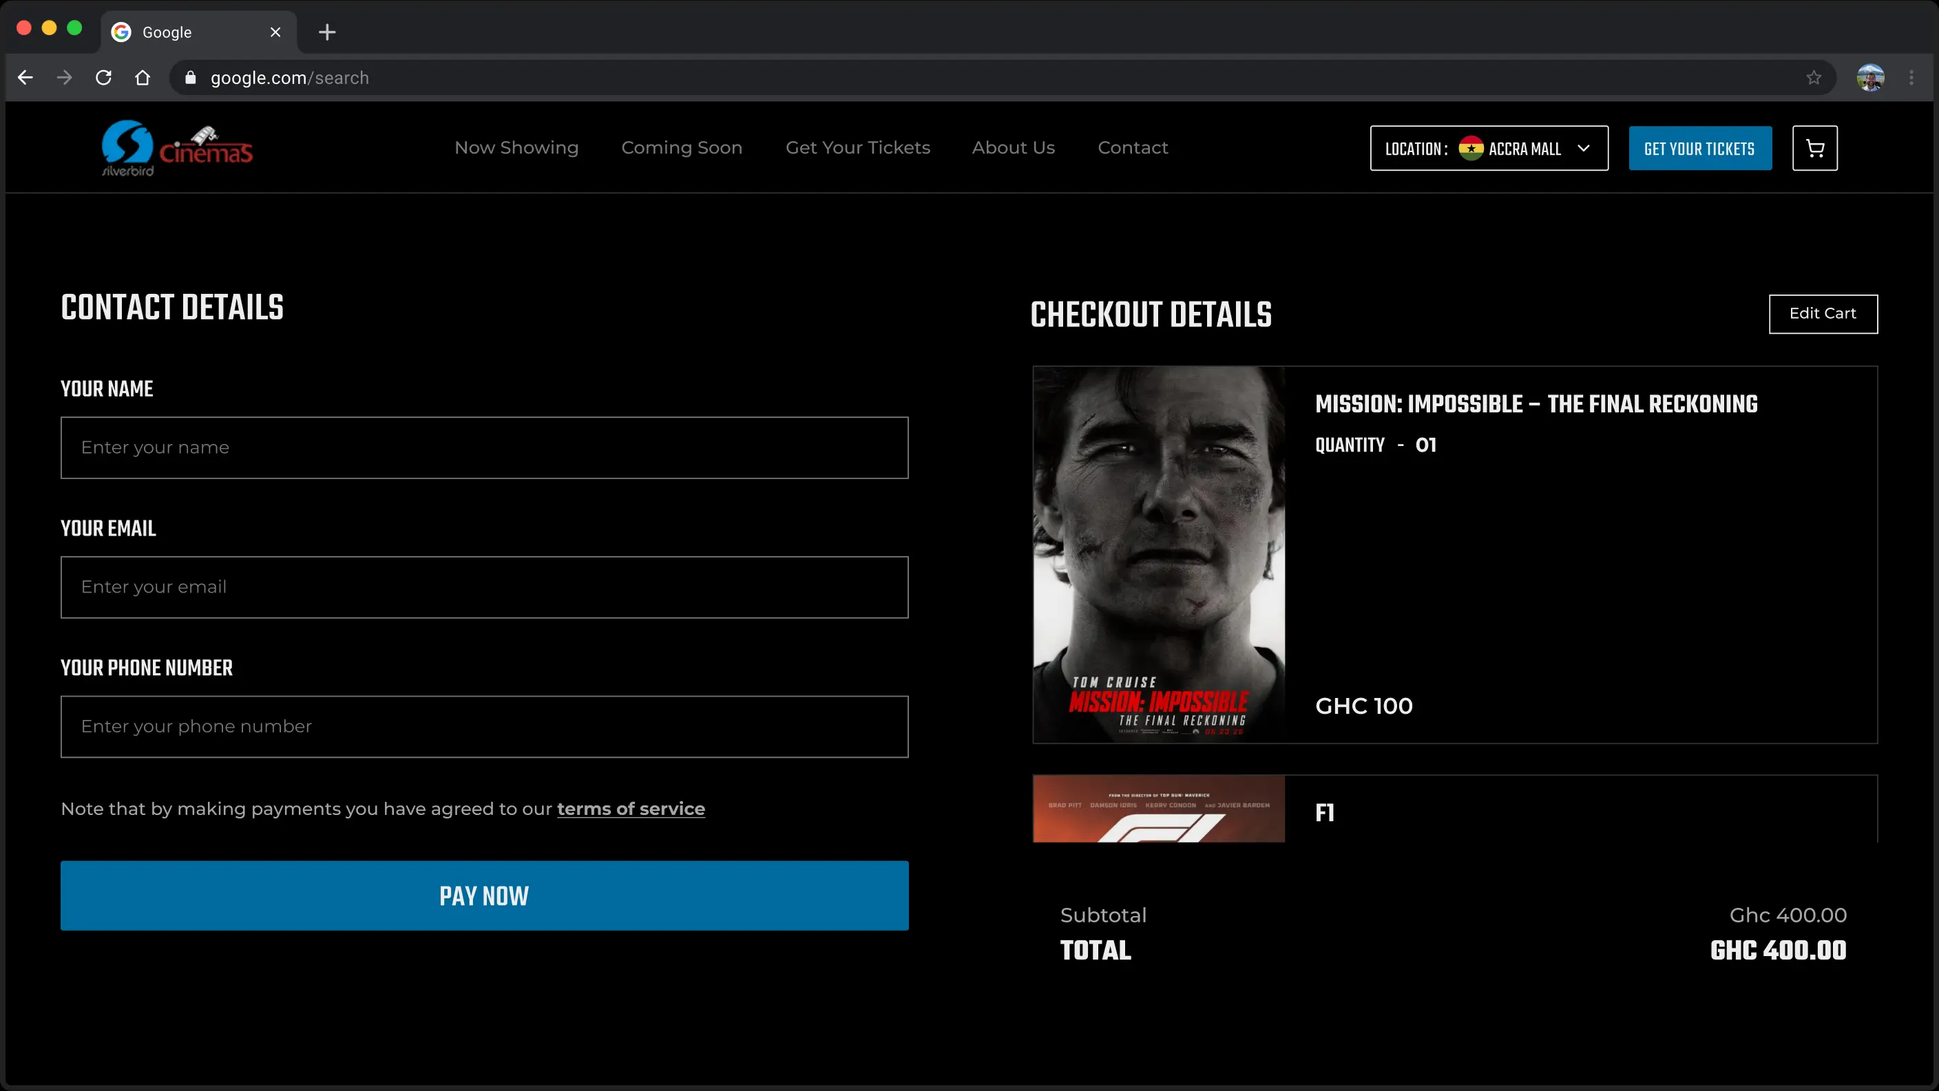Open the Now Showing page
Image resolution: width=1939 pixels, height=1091 pixels.
(516, 147)
